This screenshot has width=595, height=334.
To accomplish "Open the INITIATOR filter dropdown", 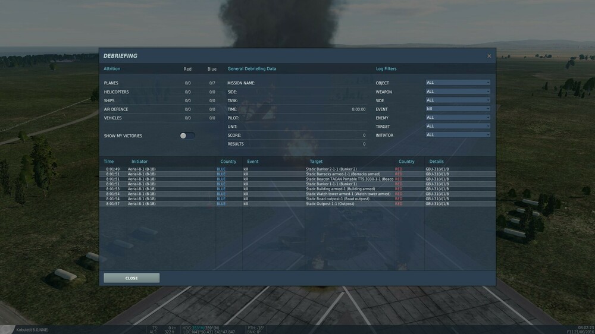I will (458, 135).
